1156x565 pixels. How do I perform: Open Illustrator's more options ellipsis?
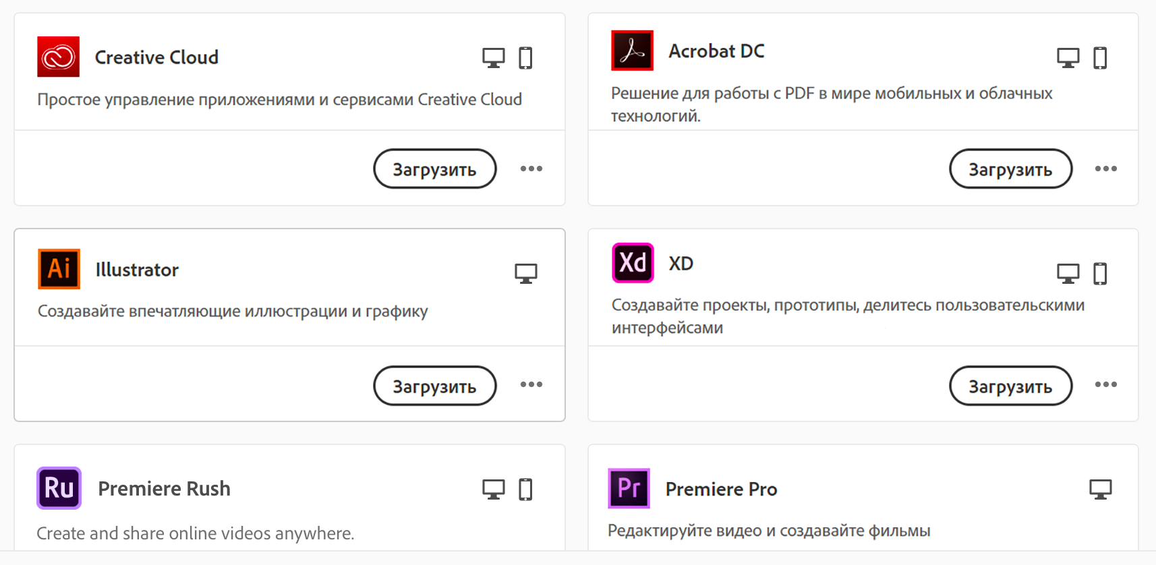click(531, 384)
